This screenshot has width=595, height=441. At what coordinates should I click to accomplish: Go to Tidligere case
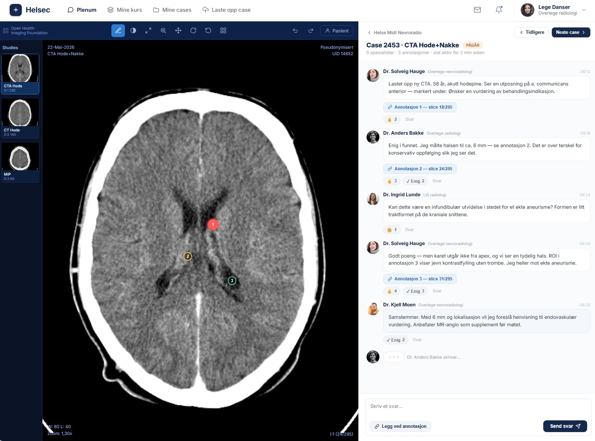tap(531, 32)
